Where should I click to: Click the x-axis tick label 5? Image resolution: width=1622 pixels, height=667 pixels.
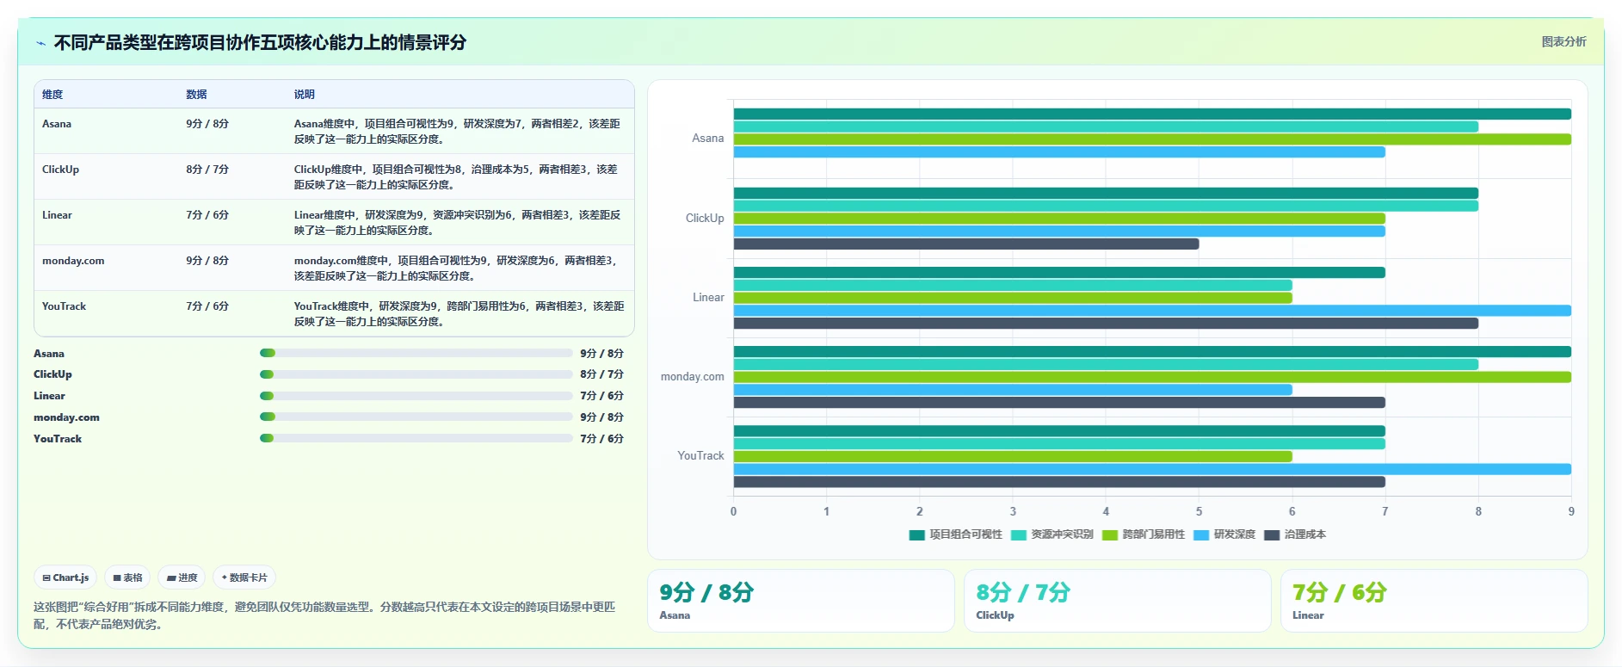pos(1199,511)
